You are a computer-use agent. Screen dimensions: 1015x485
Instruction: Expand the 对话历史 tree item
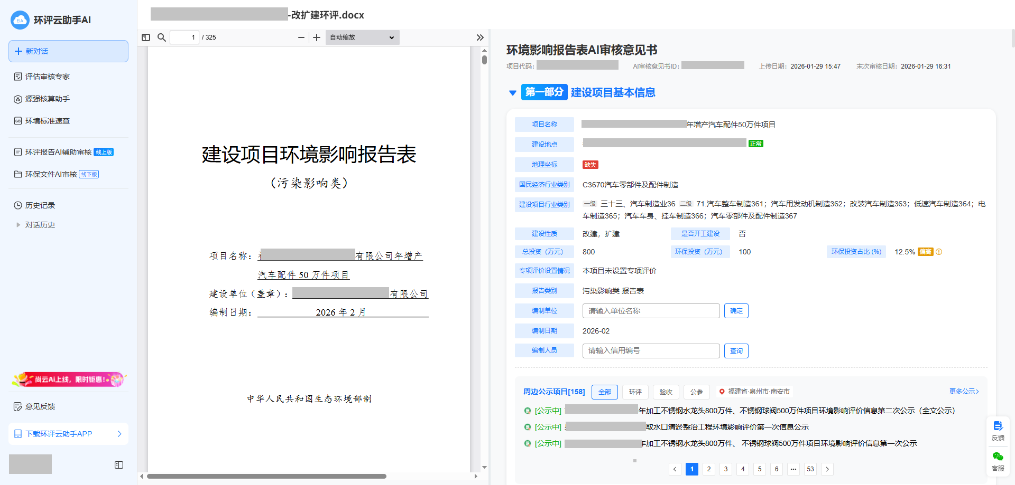coord(19,225)
